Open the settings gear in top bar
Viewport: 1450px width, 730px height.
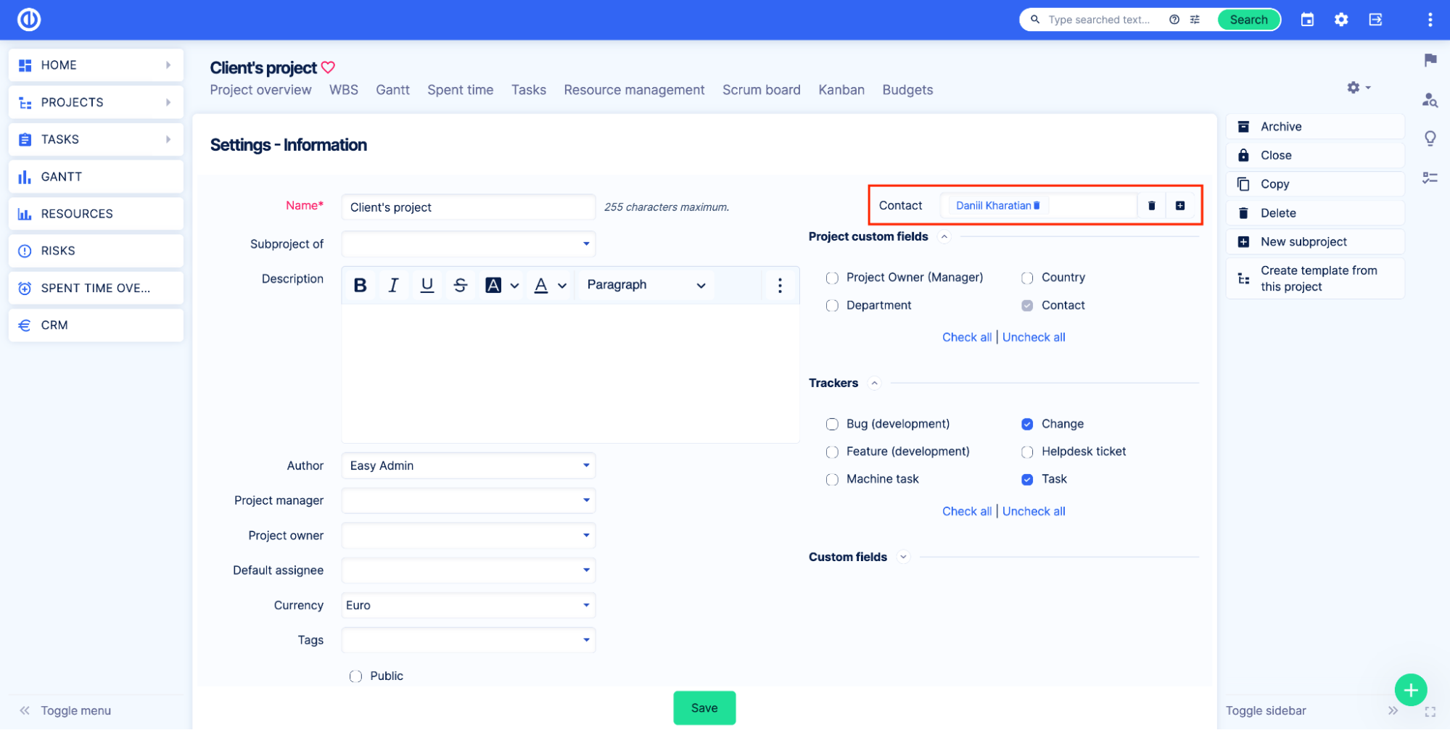pos(1341,20)
